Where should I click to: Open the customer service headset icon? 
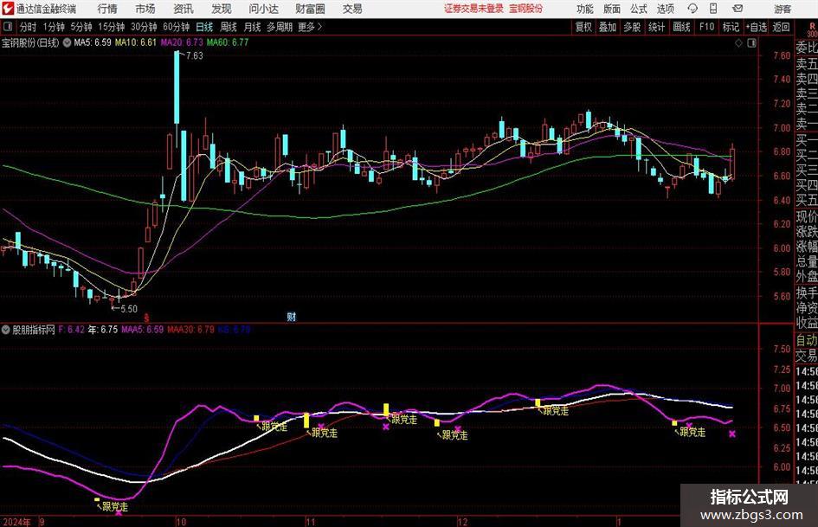point(692,9)
